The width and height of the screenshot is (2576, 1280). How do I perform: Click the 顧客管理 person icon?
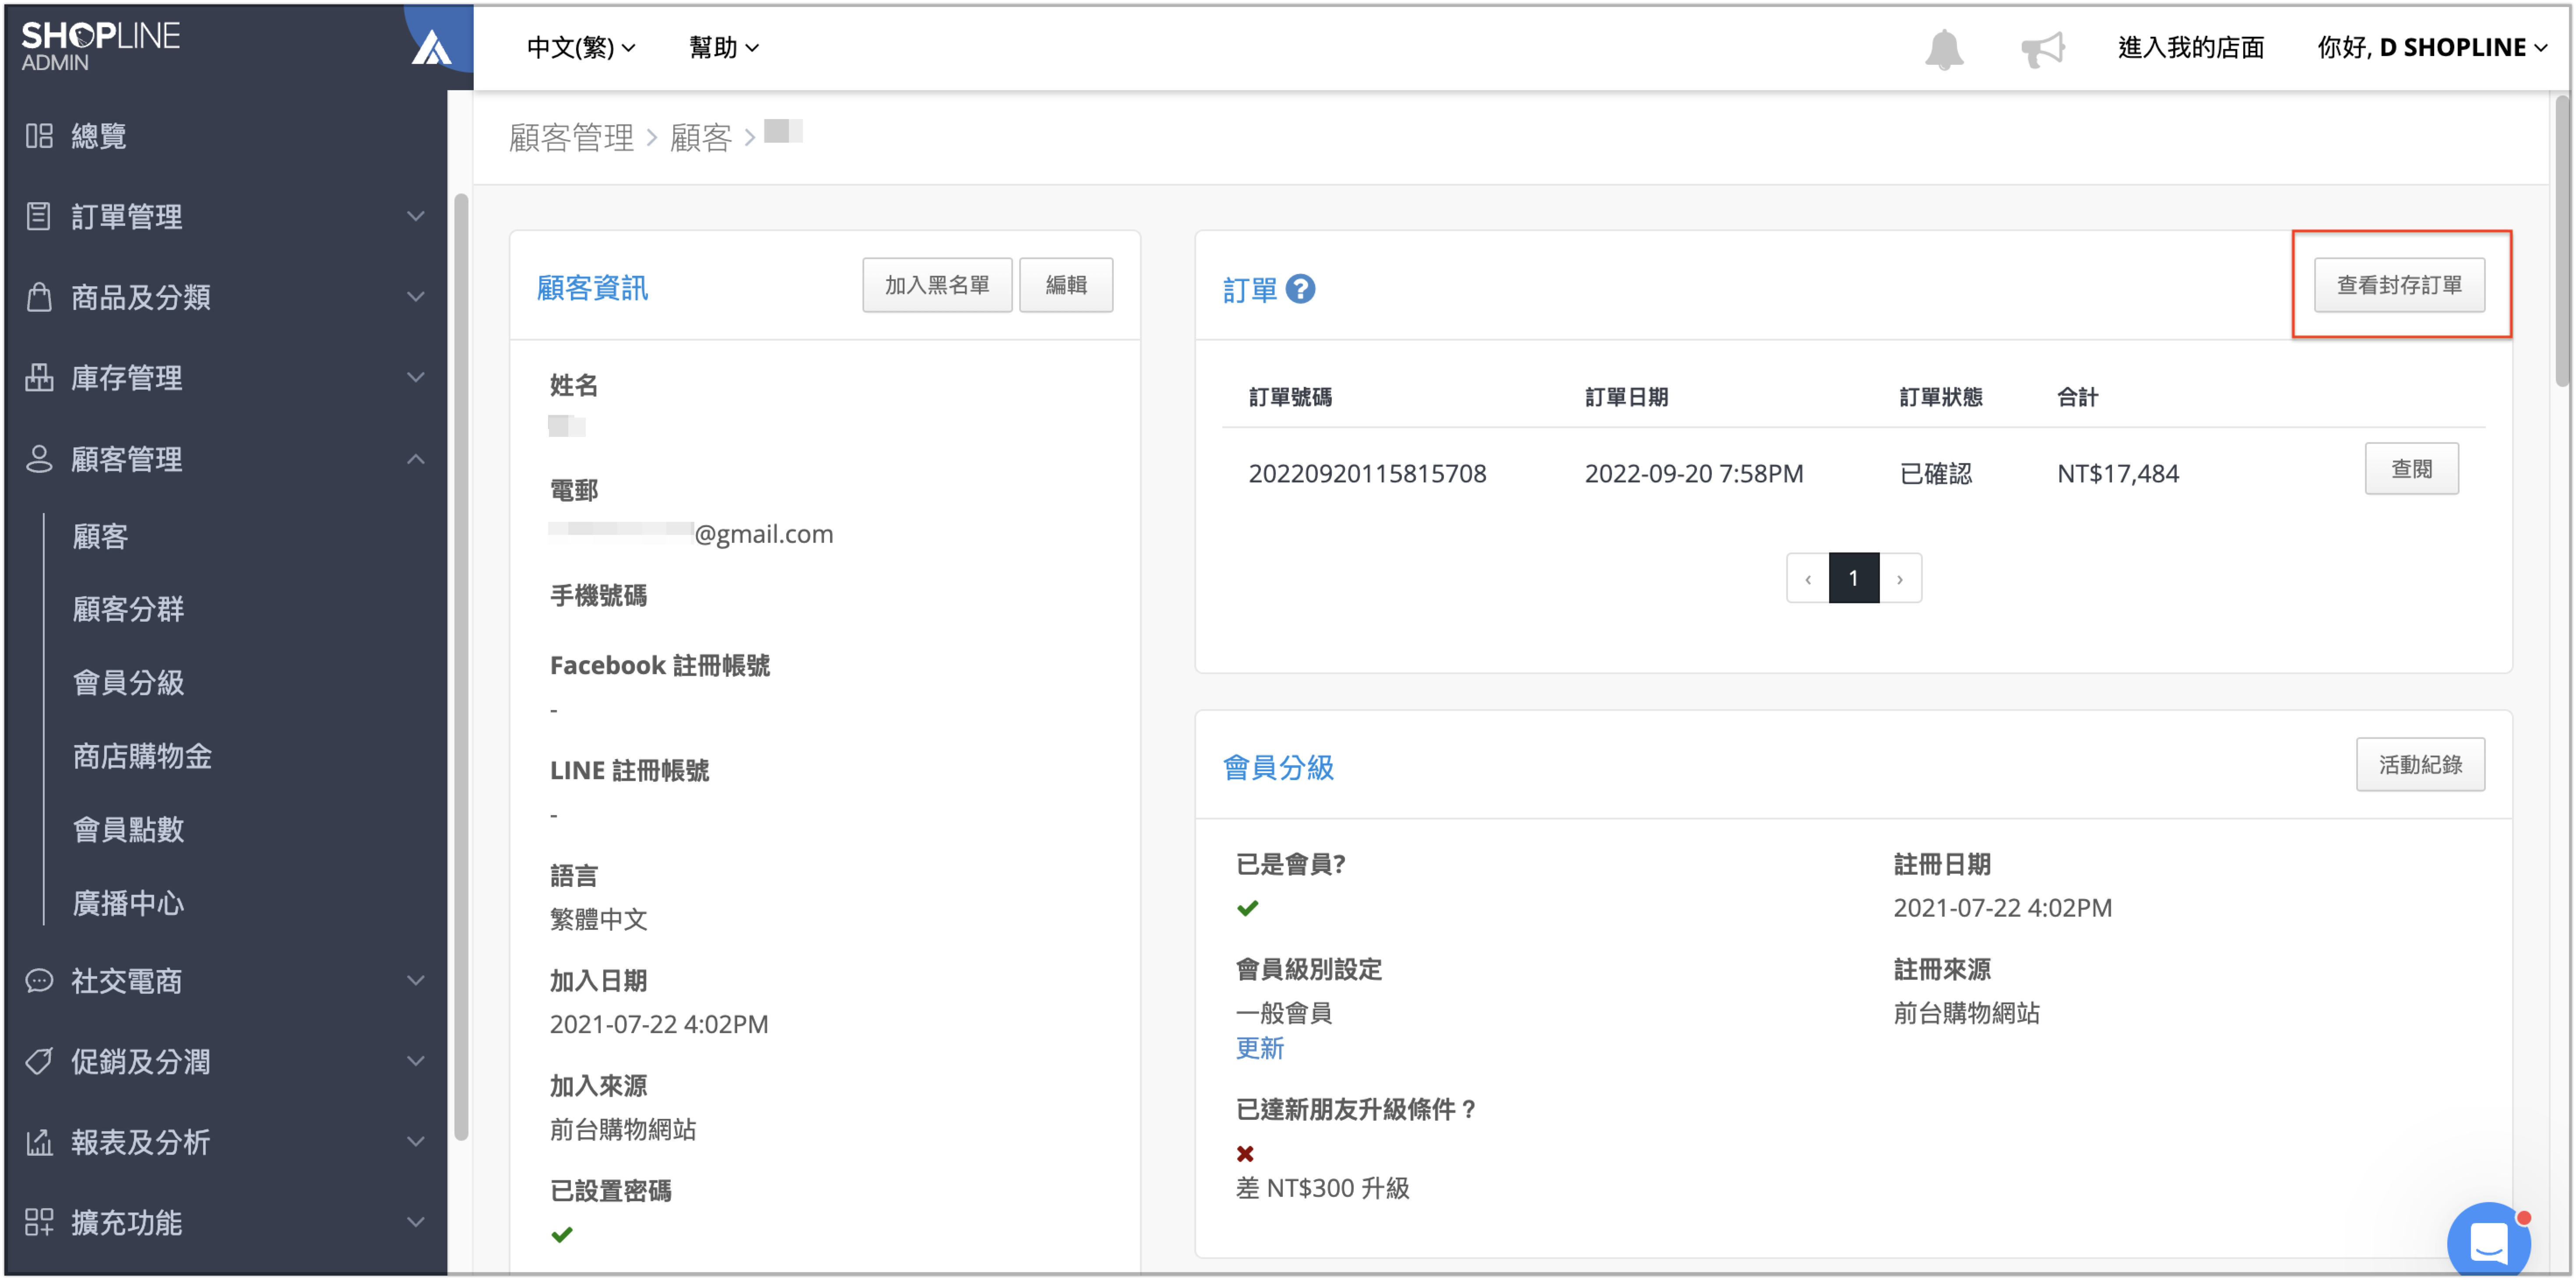[39, 459]
